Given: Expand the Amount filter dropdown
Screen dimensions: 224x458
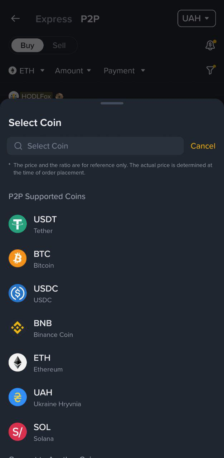Looking at the screenshot, I should (x=73, y=71).
